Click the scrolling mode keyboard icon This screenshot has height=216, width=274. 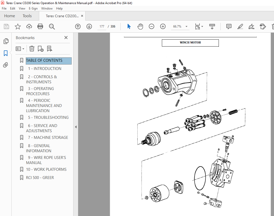tap(212, 26)
